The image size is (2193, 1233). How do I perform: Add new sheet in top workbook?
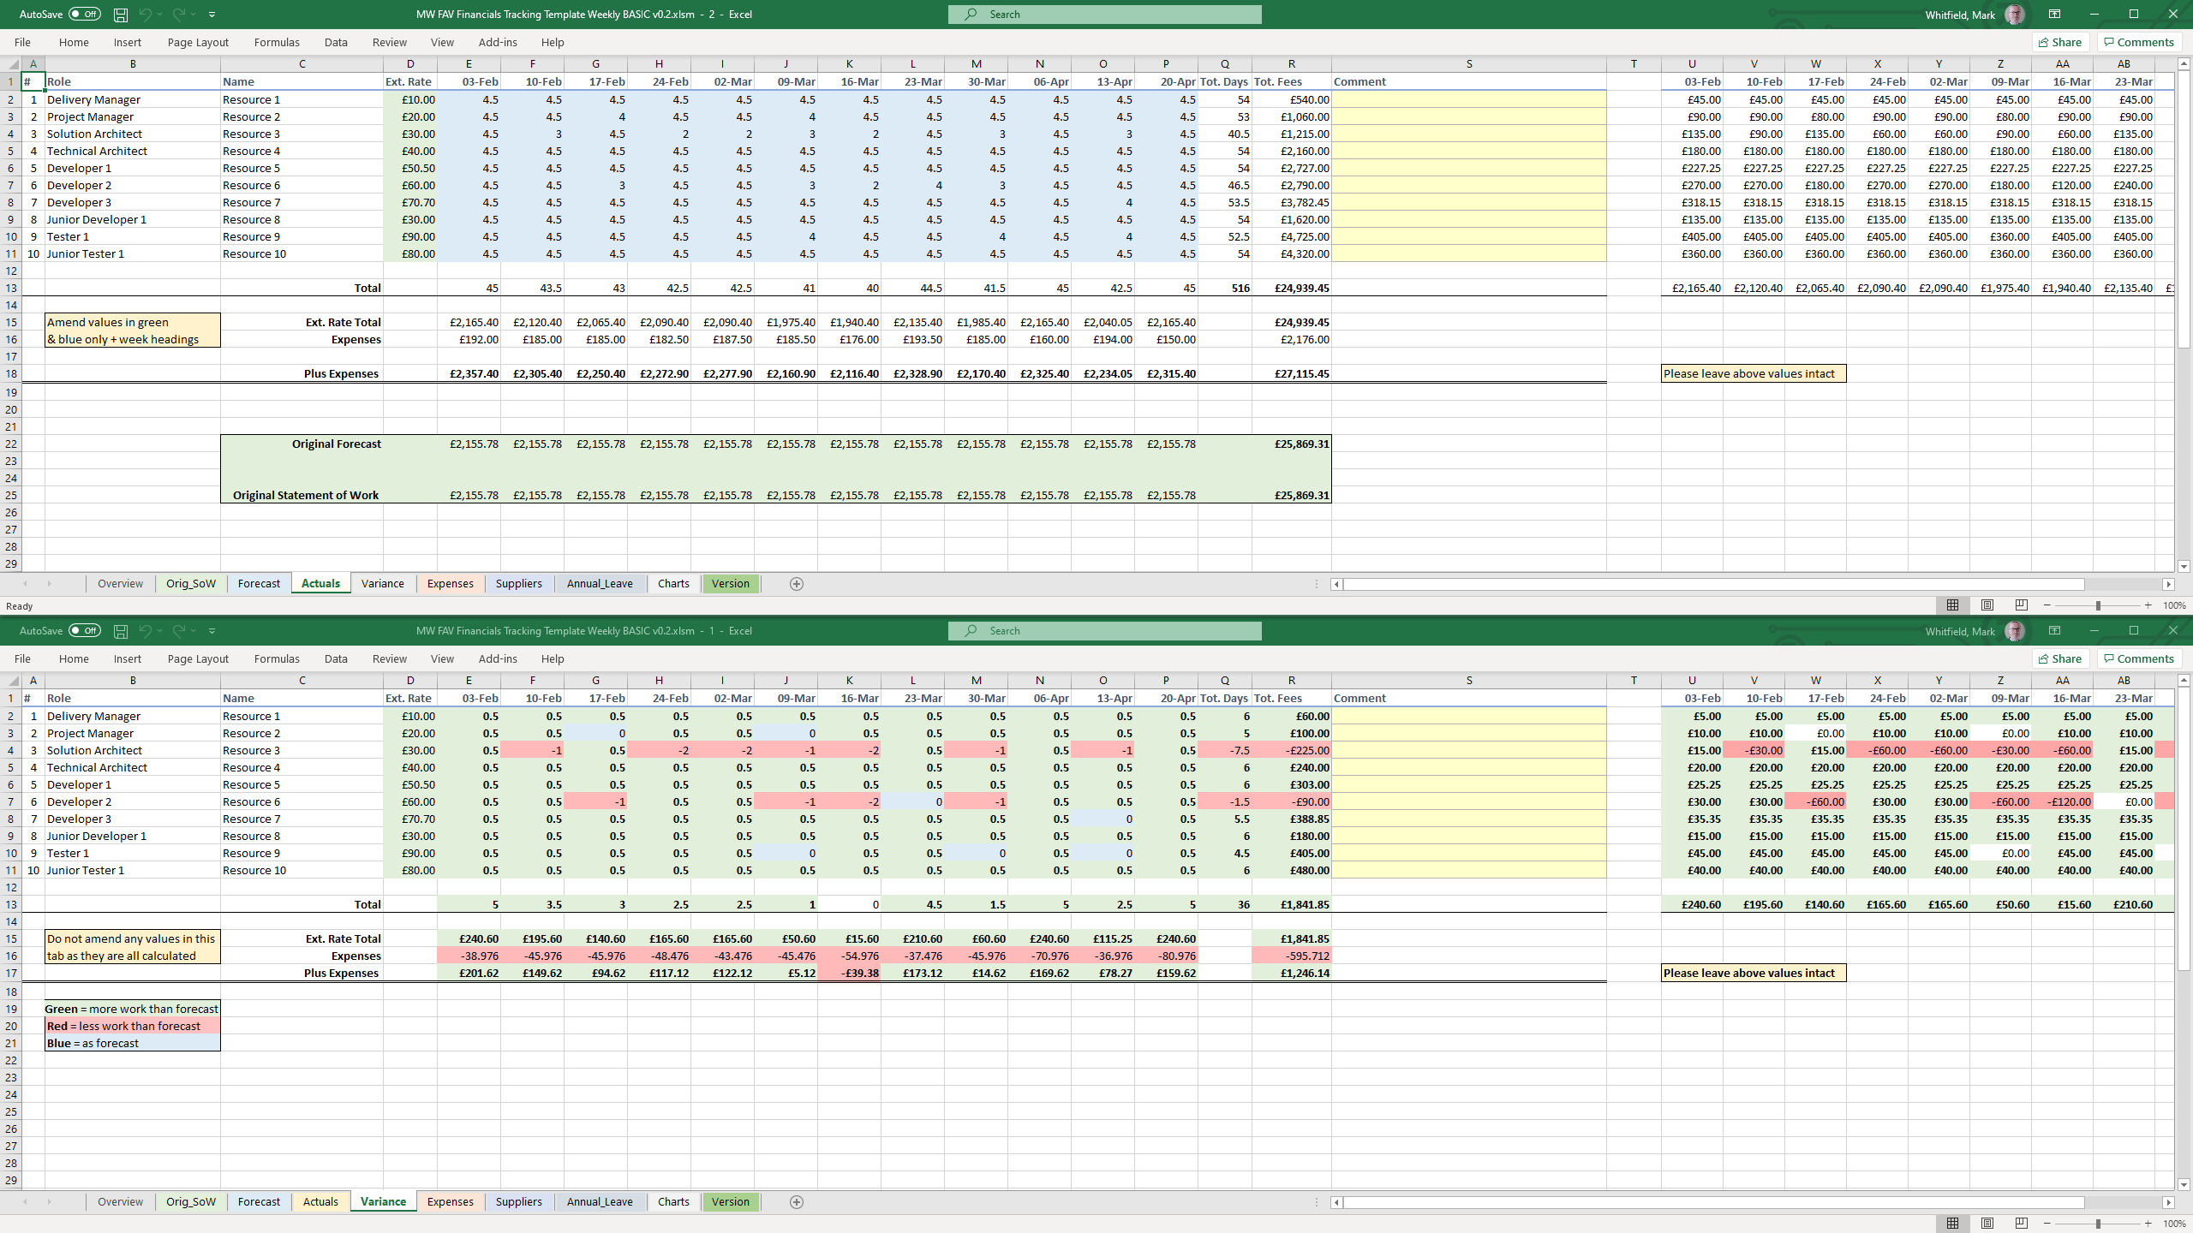pyautogui.click(x=796, y=584)
